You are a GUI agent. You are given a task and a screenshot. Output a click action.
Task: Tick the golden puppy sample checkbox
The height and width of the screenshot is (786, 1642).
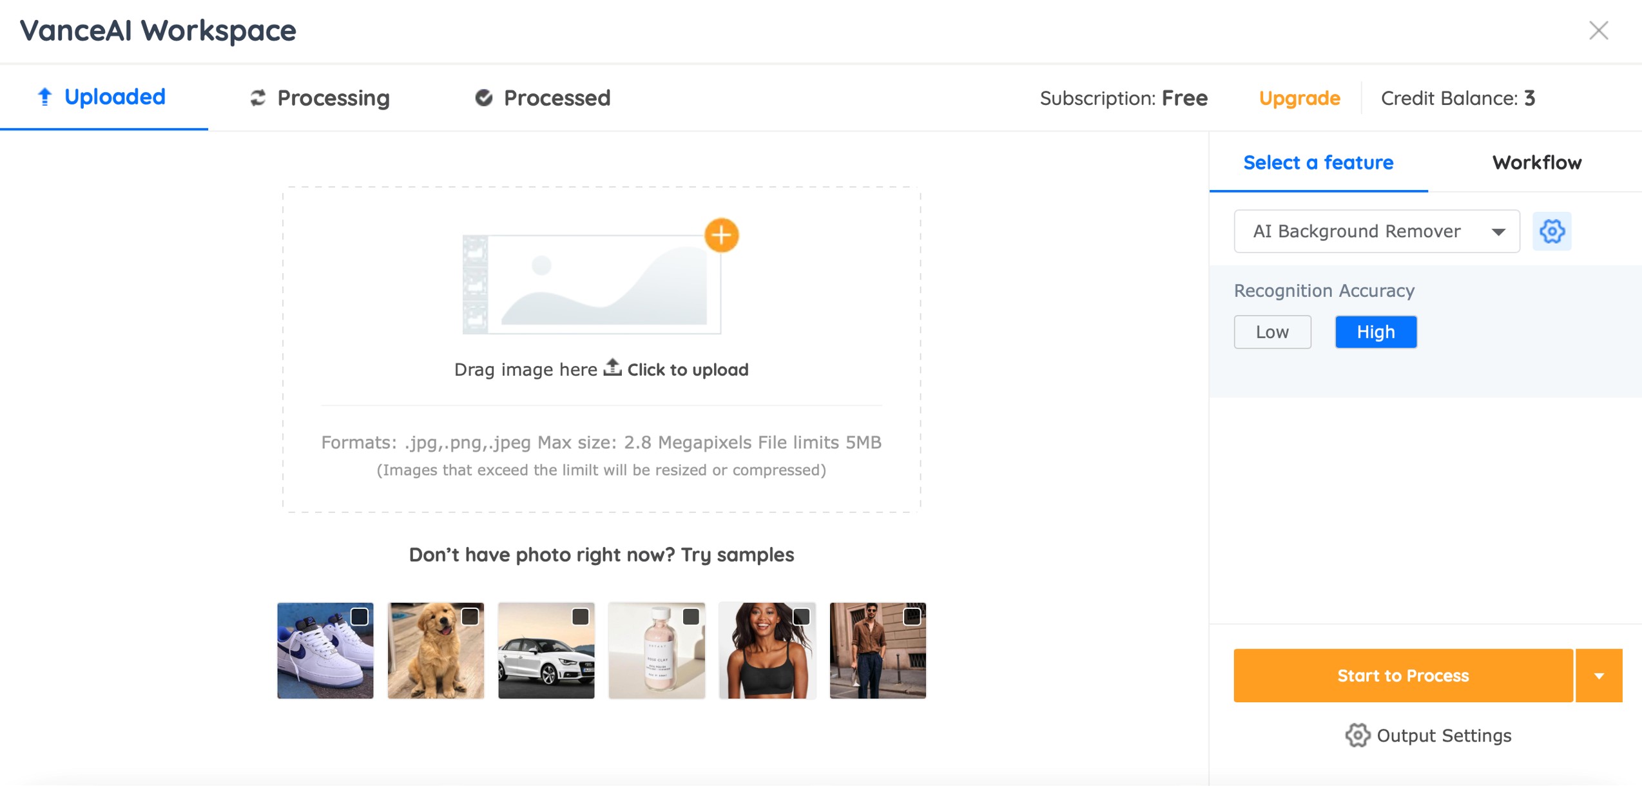[470, 617]
